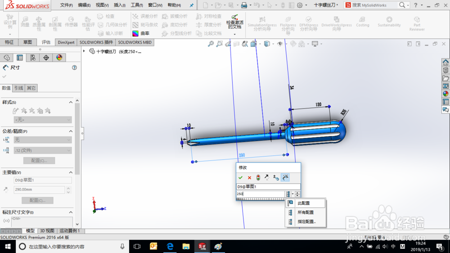The width and height of the screenshot is (450, 253).
Task: Toggle the mark dimension for drawing import icon
Action: 285,177
